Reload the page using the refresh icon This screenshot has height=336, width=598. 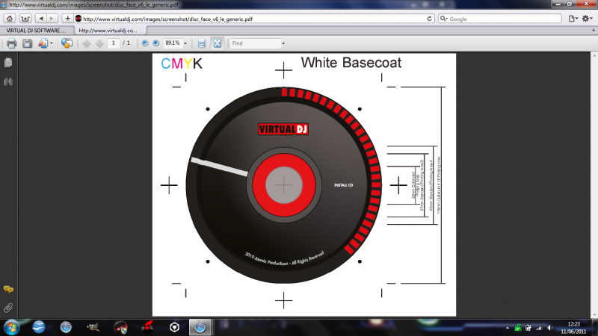tap(429, 18)
